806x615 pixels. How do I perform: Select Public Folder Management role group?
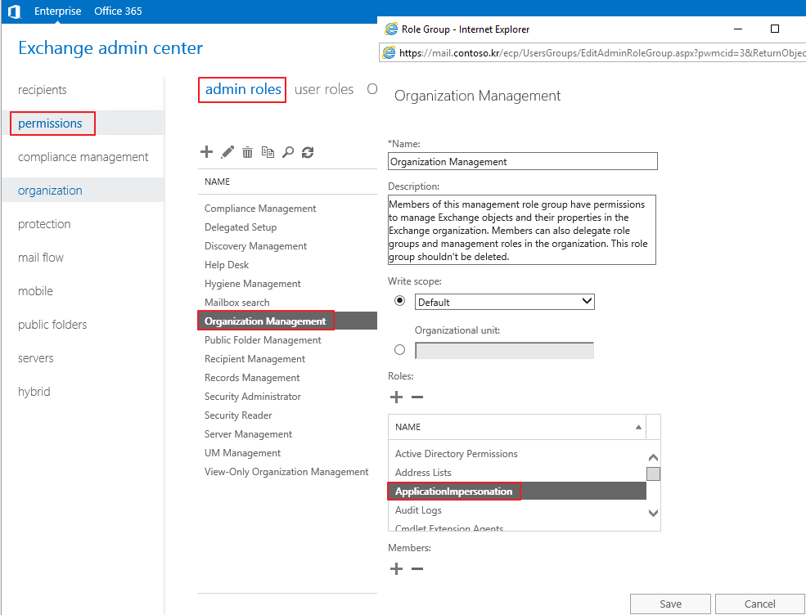click(263, 340)
